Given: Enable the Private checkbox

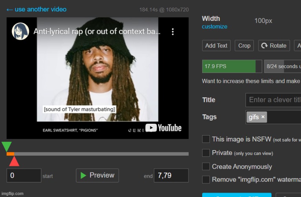Looking at the screenshot, I should 206,153.
